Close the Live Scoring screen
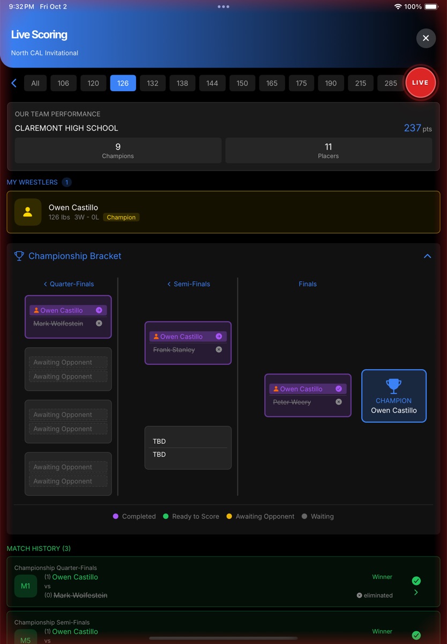Viewport: 447px width, 644px height. pyautogui.click(x=426, y=38)
